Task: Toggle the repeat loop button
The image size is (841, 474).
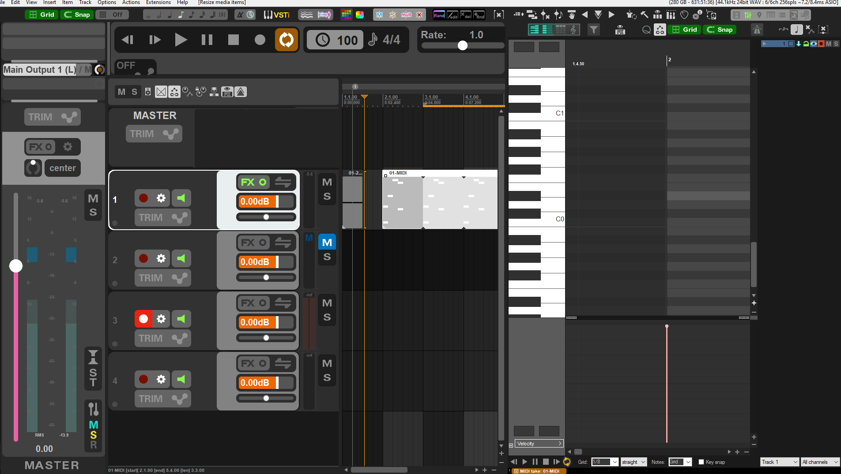Action: point(287,40)
